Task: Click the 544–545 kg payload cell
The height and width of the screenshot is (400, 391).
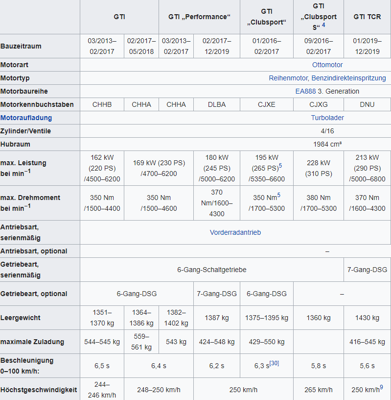Action: [102, 342]
